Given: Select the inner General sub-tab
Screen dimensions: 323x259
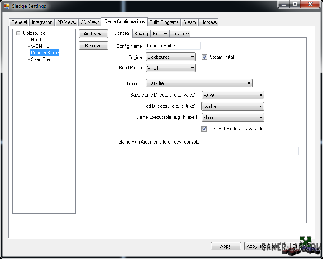Looking at the screenshot, I should [122, 33].
